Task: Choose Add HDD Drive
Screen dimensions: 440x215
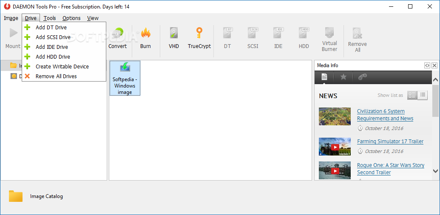Action: [x=64, y=57]
